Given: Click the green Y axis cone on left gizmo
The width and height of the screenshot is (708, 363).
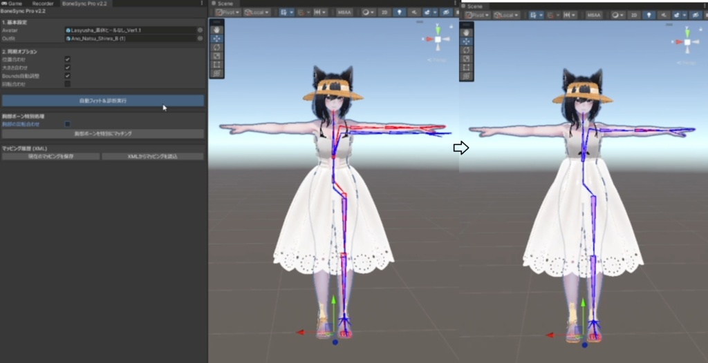Looking at the screenshot, I should [438, 30].
